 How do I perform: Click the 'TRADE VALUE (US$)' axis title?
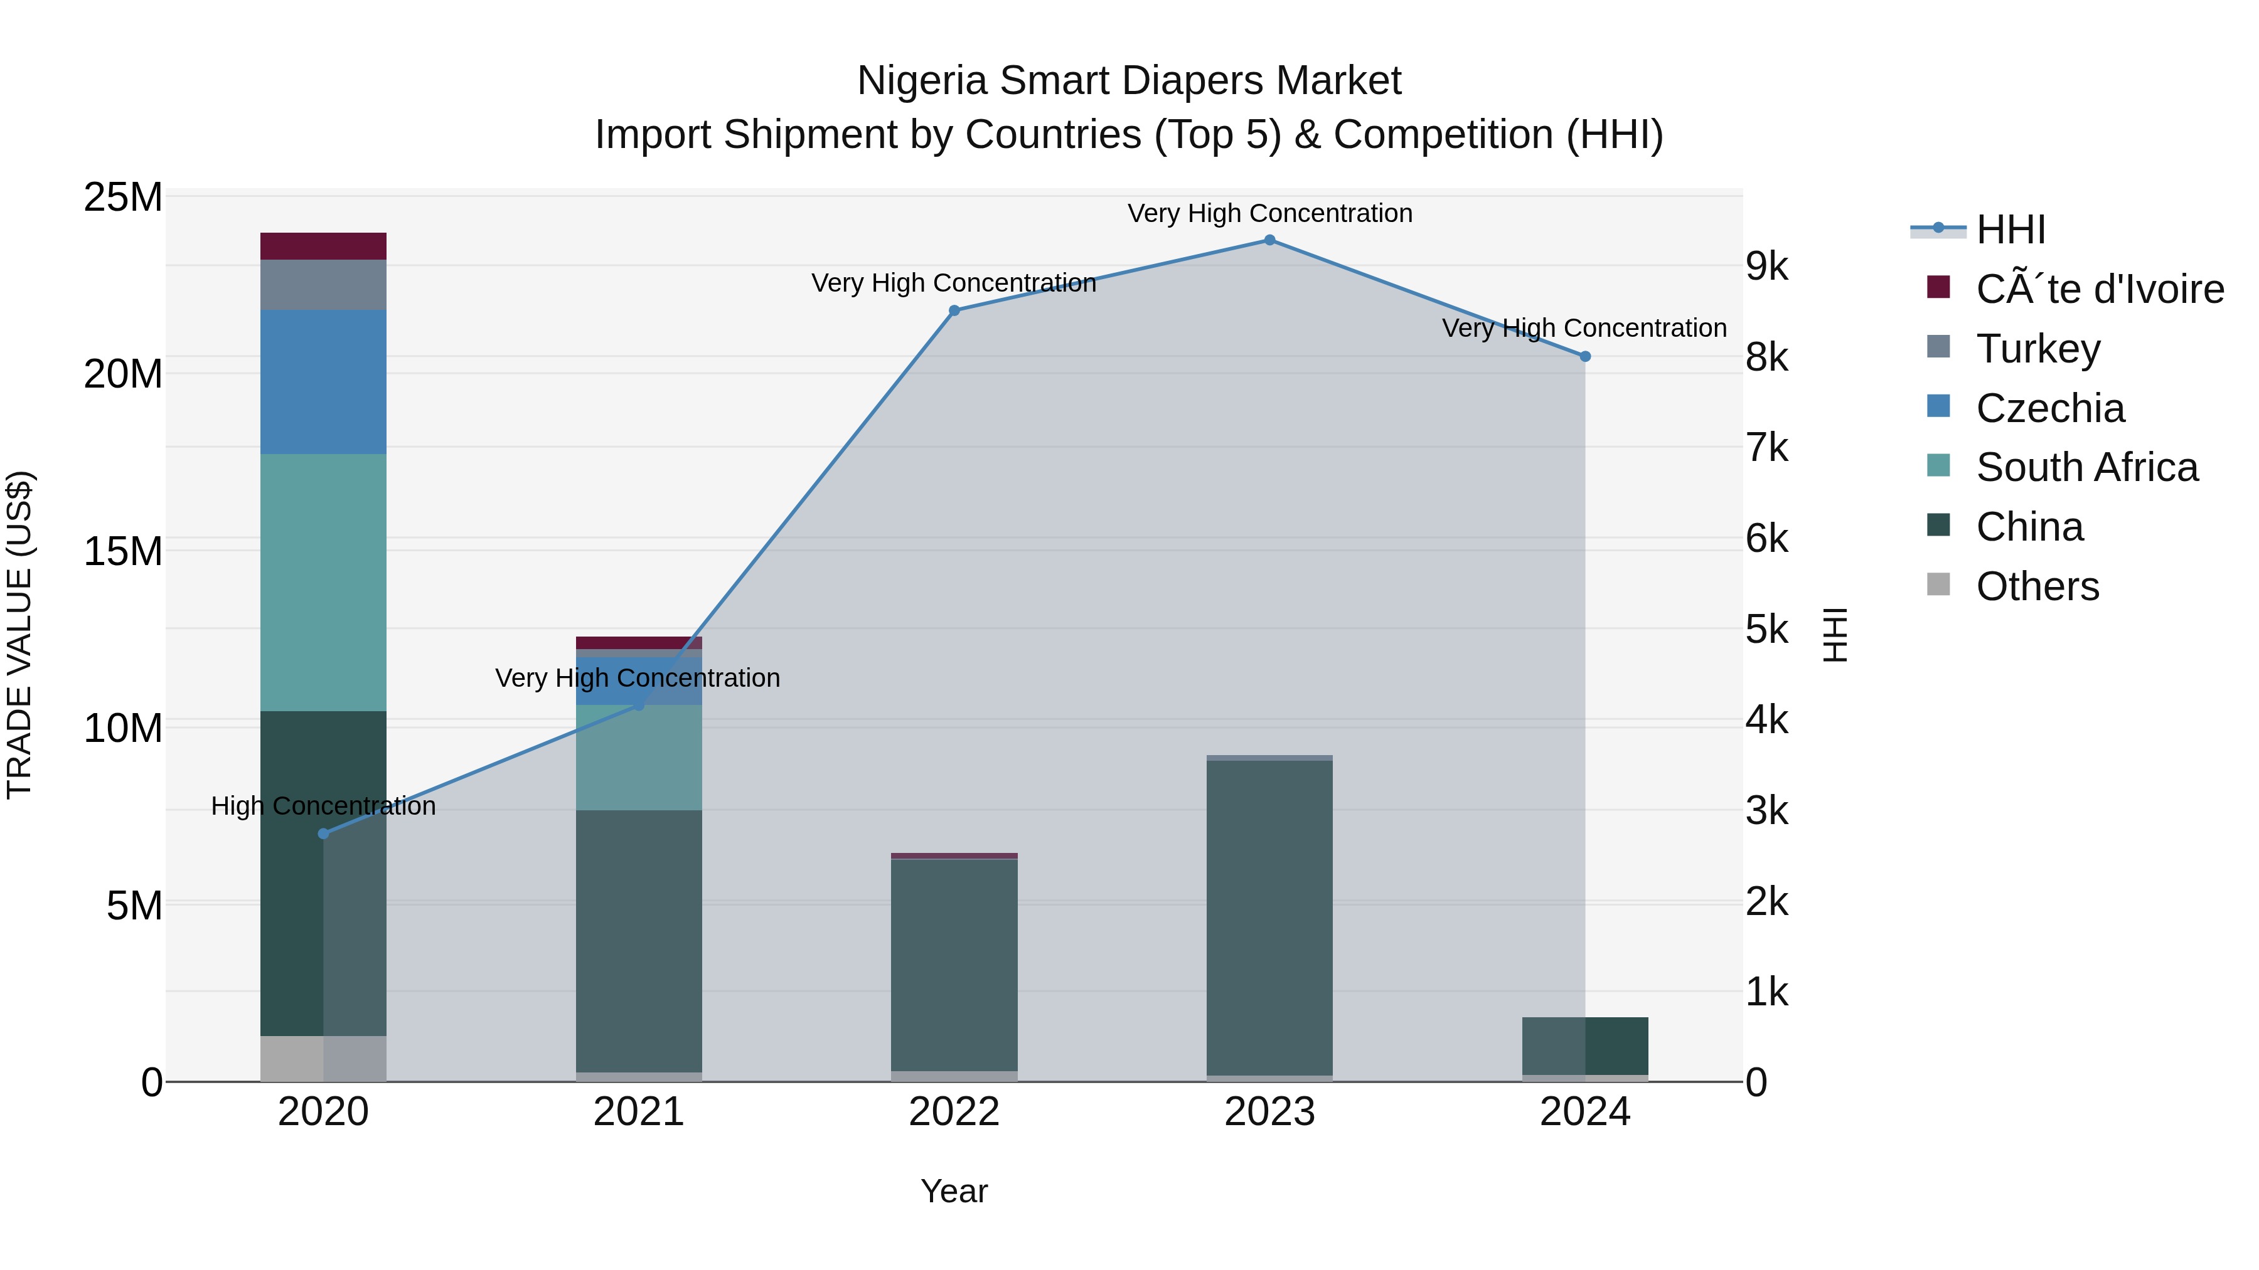pos(19,635)
